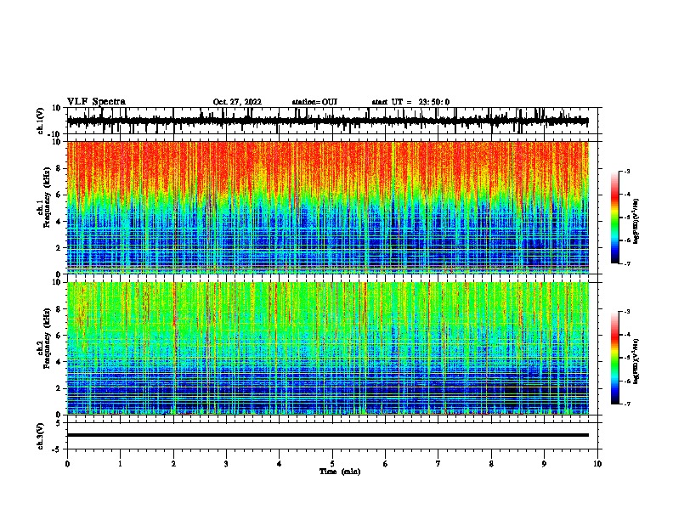Image resolution: width=673 pixels, height=520 pixels.
Task: Click the "-4" label on ch.2 color bar
Action: [x=627, y=335]
